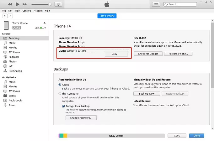The image size is (214, 141).
Task: Click the Back Up Now button
Action: coord(147,94)
